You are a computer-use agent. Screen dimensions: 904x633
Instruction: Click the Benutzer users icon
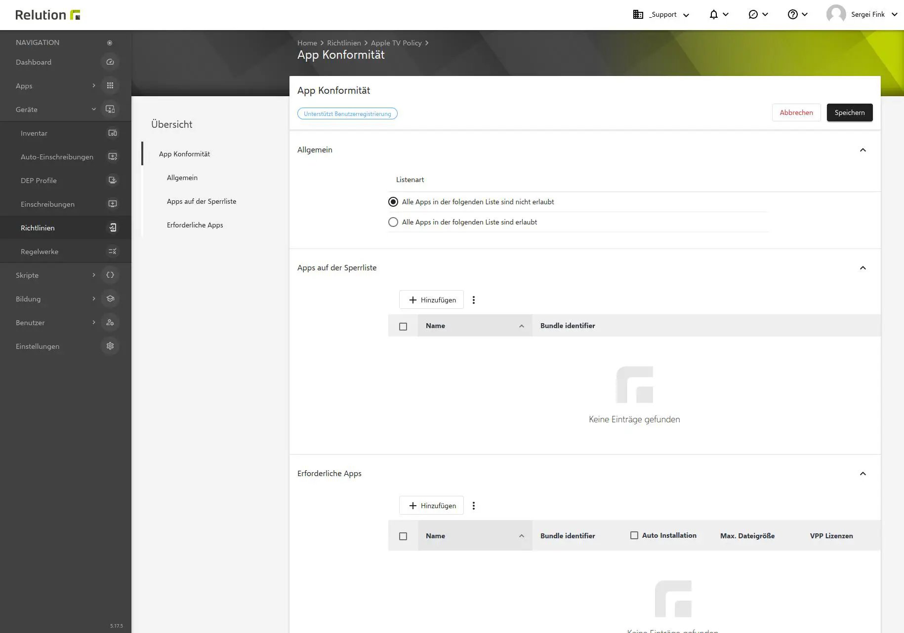[x=110, y=323]
